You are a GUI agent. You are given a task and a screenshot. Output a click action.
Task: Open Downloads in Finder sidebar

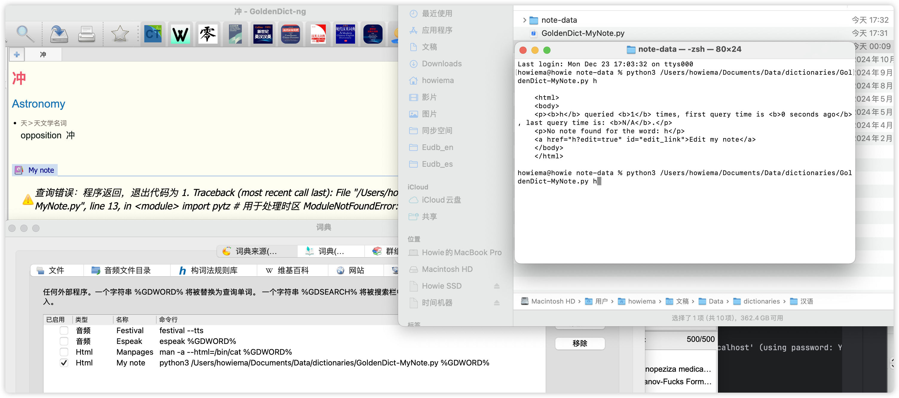441,64
